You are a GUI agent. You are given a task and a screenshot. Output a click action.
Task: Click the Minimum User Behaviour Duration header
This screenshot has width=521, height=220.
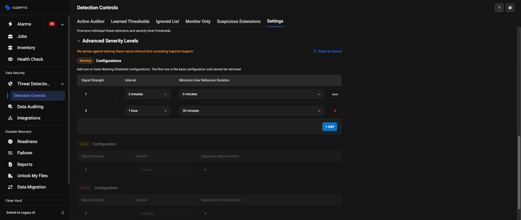tap(204, 80)
